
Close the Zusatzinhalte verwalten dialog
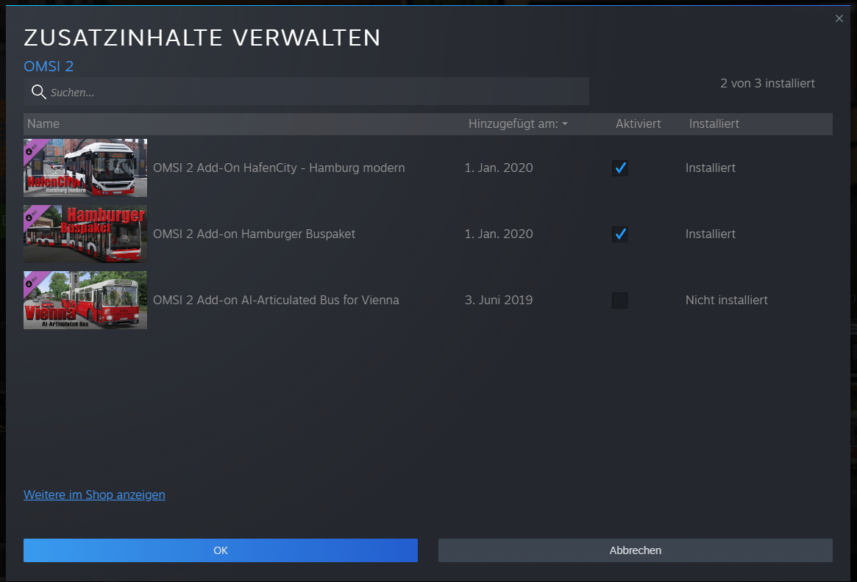[839, 19]
